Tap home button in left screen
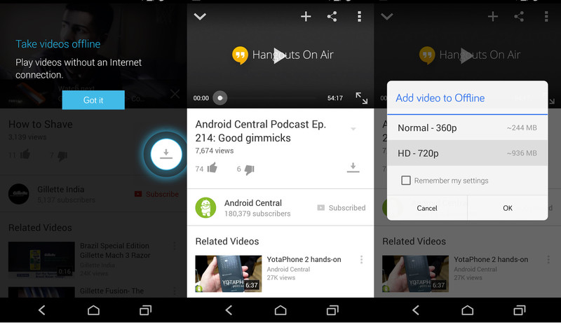The width and height of the screenshot is (561, 332). click(93, 310)
